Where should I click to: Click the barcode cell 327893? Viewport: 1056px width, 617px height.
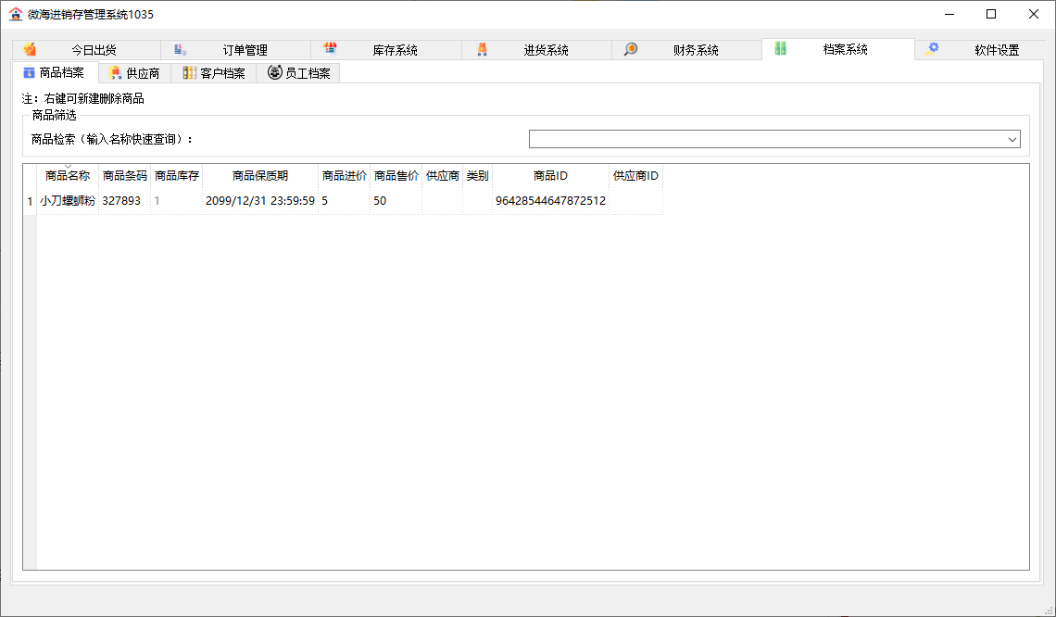coord(122,200)
